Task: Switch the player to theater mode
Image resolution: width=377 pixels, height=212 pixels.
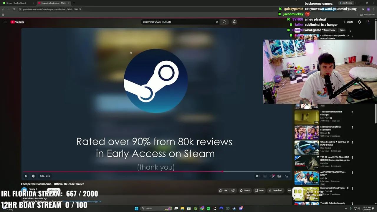Action: point(279,176)
